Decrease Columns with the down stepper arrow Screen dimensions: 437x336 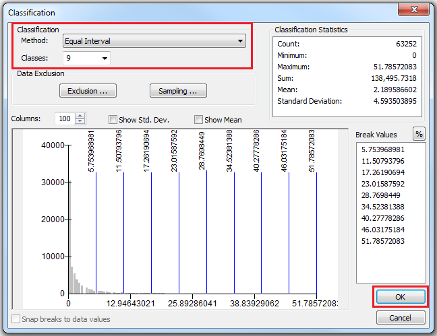pyautogui.click(x=80, y=121)
